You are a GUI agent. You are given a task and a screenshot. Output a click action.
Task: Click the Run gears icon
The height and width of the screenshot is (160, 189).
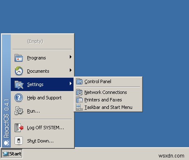pos(19,111)
